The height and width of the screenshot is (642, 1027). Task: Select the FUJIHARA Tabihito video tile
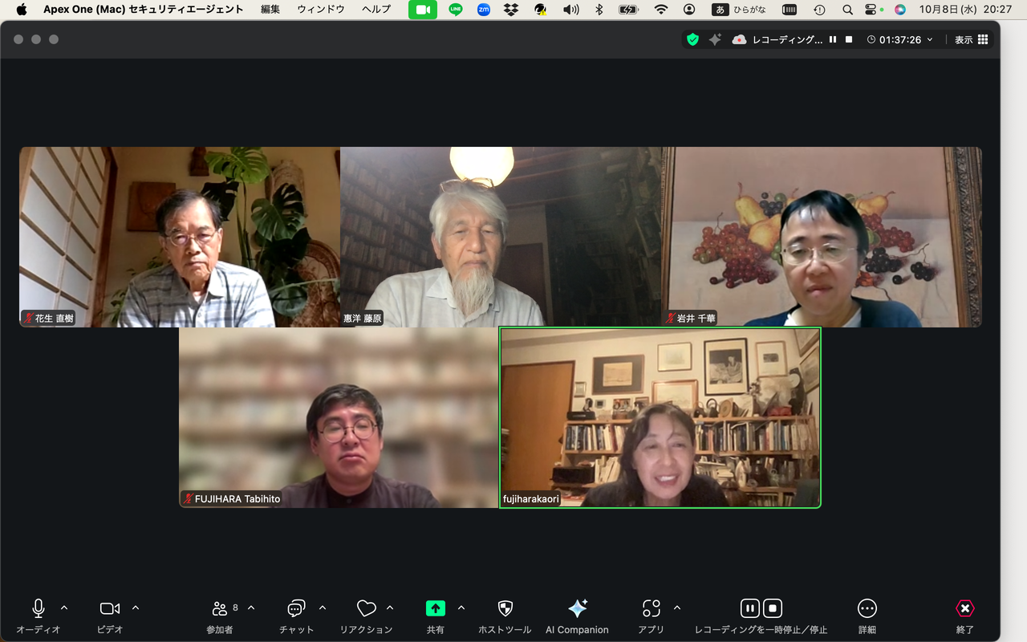pos(339,417)
